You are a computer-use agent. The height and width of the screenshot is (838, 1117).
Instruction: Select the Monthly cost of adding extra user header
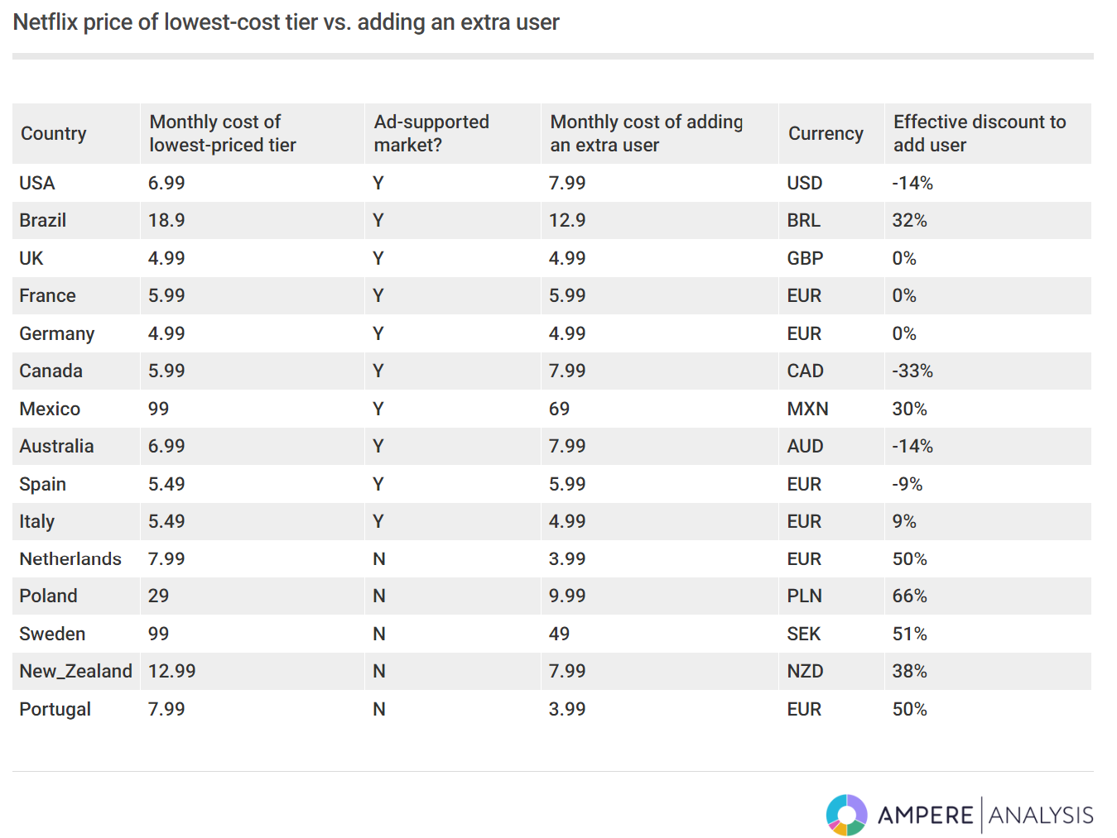646,133
